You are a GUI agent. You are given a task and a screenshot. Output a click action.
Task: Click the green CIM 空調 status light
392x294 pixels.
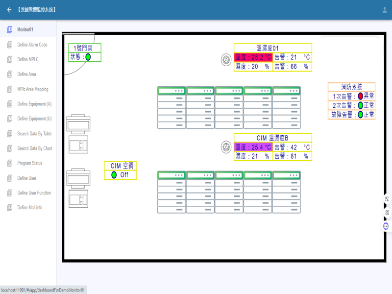click(114, 175)
